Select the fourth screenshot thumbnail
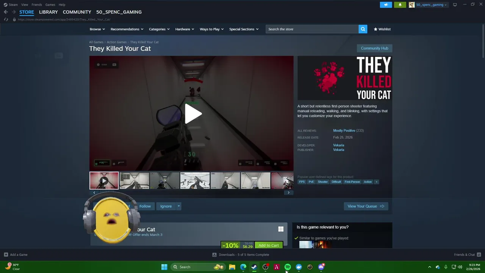Viewport: 485px width, 273px height. (195, 180)
